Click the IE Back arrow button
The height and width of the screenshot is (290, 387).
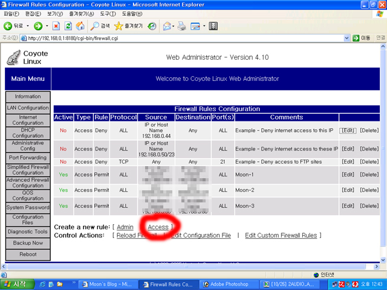[x=8, y=26]
